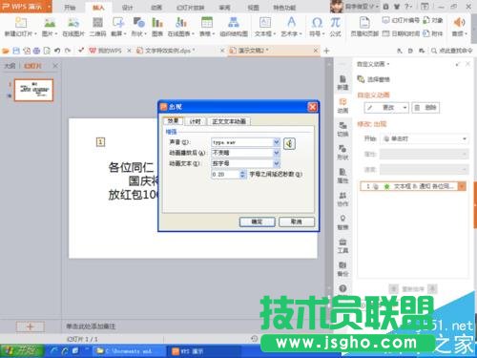Insert an Attachment (附件)
Image resolution: width=477 pixels, height=358 pixels.
pos(433,33)
